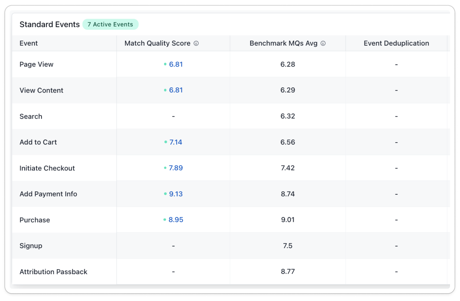Viewport: 460px width, 301px height.
Task: Open the Initiate Checkout score 7.89
Action: coord(176,168)
